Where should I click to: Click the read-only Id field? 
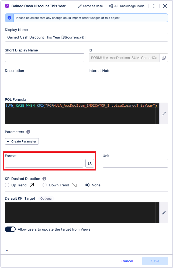(x=124, y=58)
